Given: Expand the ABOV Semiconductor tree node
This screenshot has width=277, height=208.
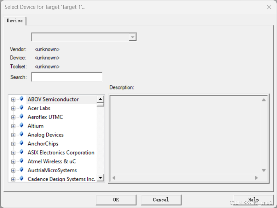Looking at the screenshot, I should 13,99.
